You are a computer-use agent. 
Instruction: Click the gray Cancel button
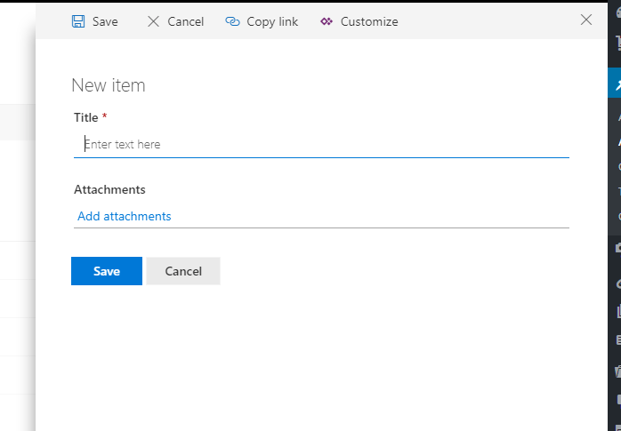[x=183, y=271]
